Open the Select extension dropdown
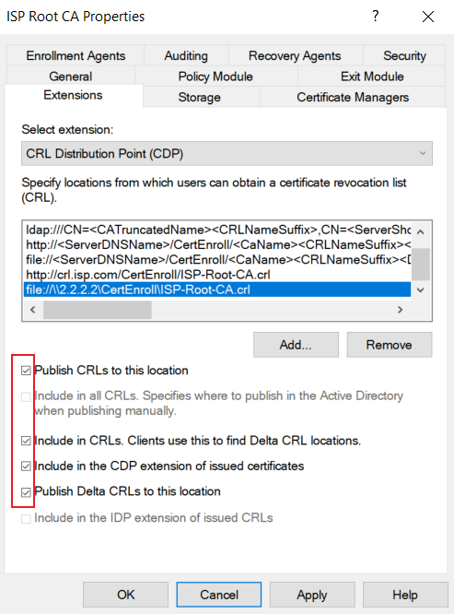This screenshot has width=454, height=614. (x=227, y=153)
